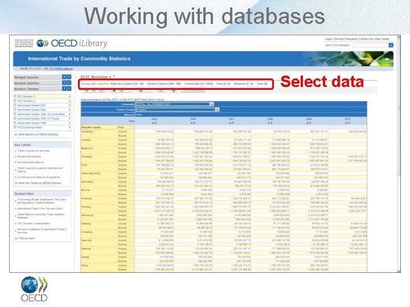
Task: Click info marker next to Canada
Action: pyautogui.click(x=91, y=157)
